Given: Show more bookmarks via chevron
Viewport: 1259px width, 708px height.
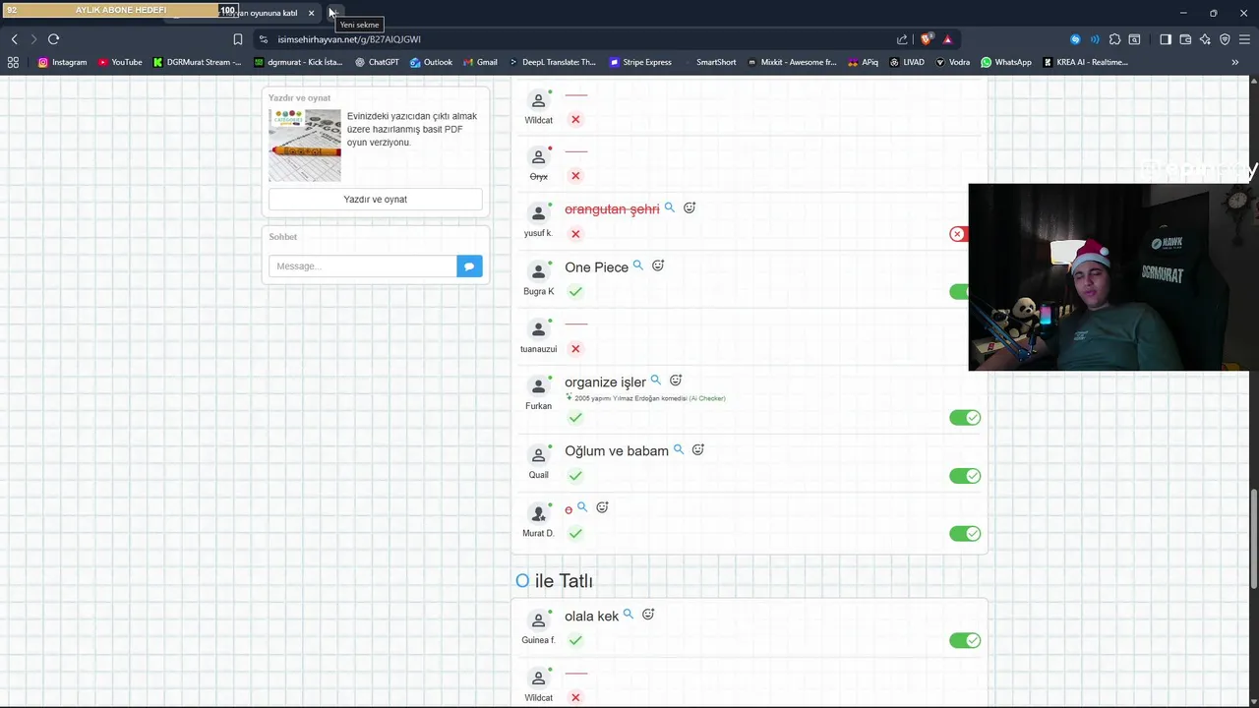Looking at the screenshot, I should coord(1235,62).
